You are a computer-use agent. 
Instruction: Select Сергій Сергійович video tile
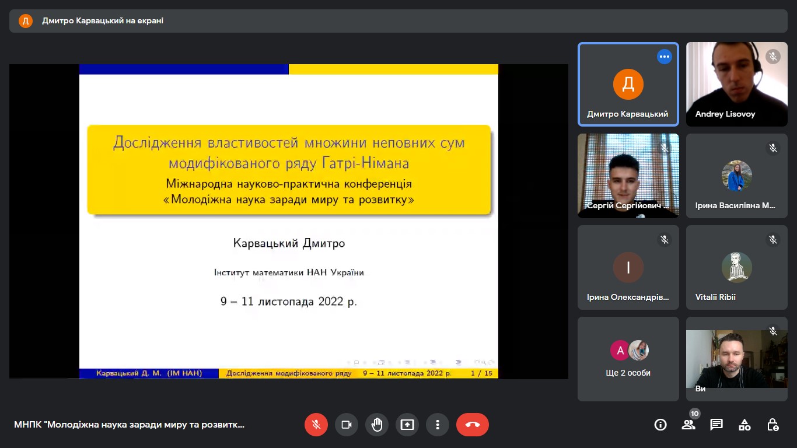(x=628, y=176)
